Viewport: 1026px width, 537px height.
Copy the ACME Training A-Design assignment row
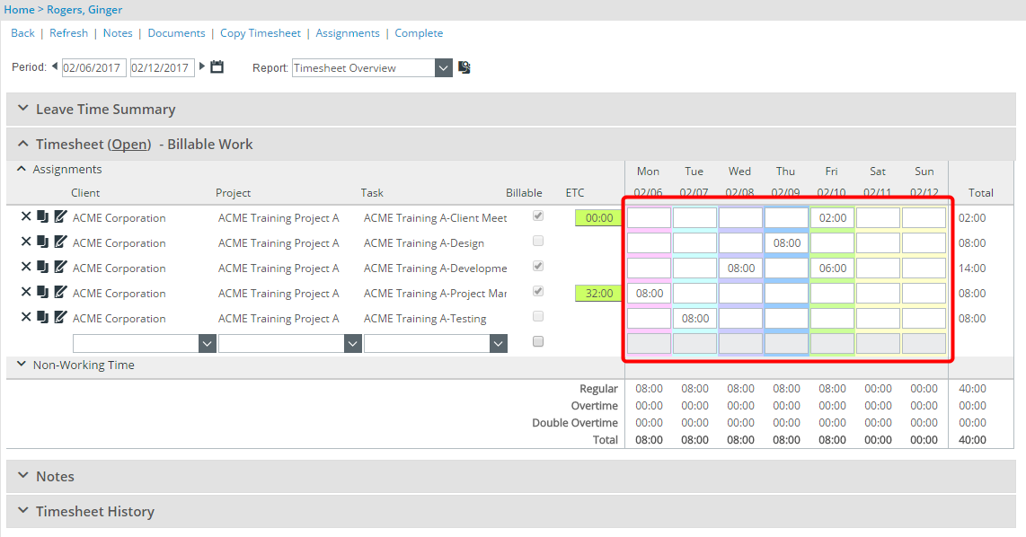pyautogui.click(x=42, y=242)
